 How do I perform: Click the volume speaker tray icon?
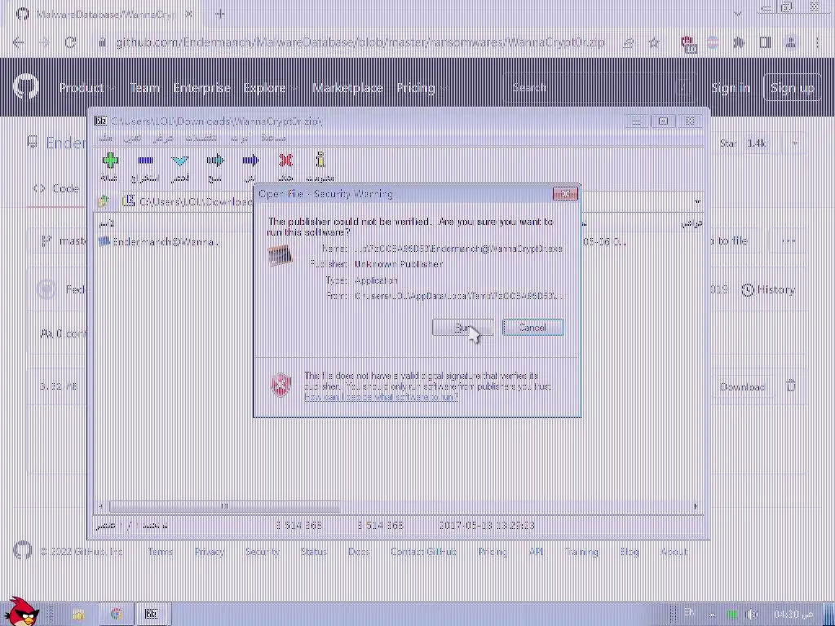752,615
